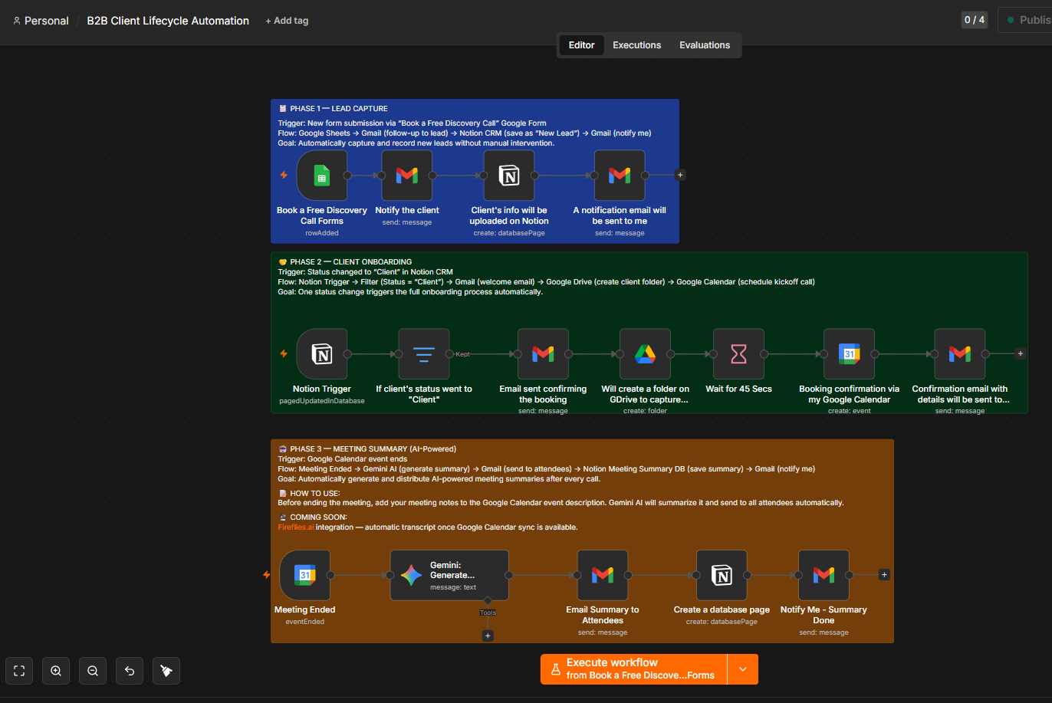This screenshot has height=703, width=1052.
Task: Zoom in on the canvas
Action: tap(56, 671)
